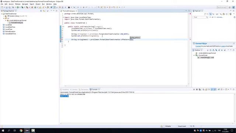Viewport: 236px width, 133px height.
Task: Click the Remove All Terminated Launches icon
Action: pos(200,89)
